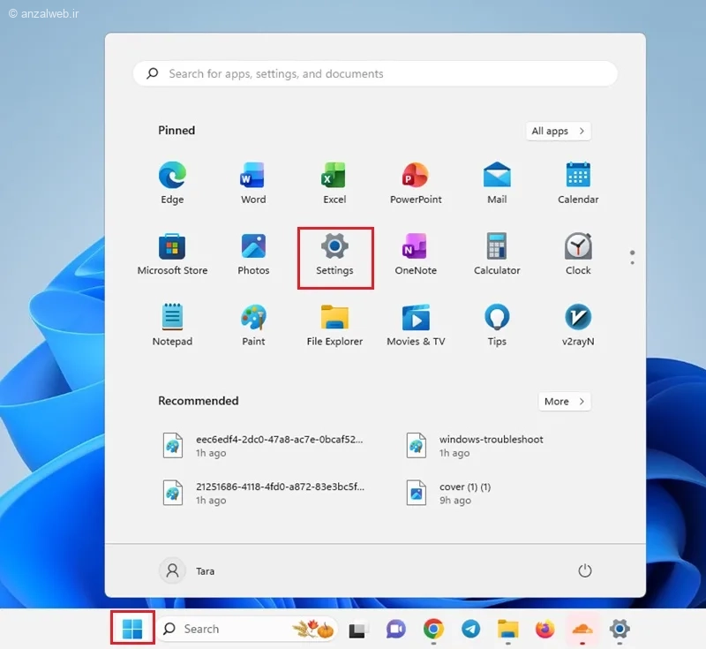
Task: Open the cover (1) (1) recommended file
Action: coord(449,493)
